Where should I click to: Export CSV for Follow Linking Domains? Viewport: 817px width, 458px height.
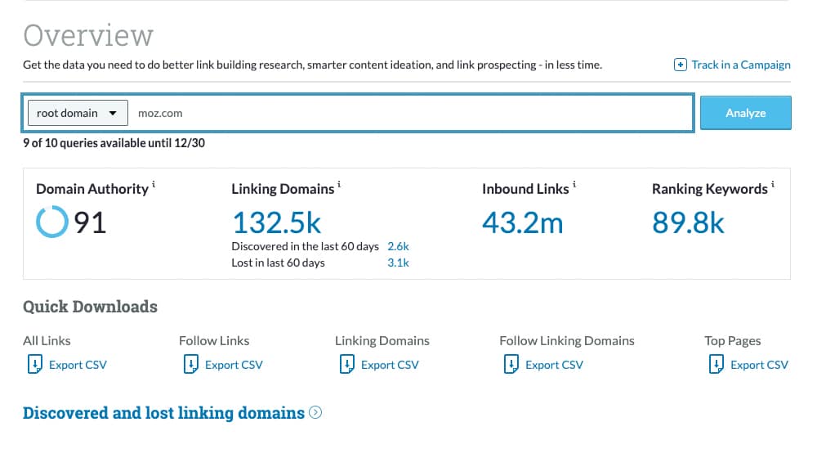click(555, 365)
